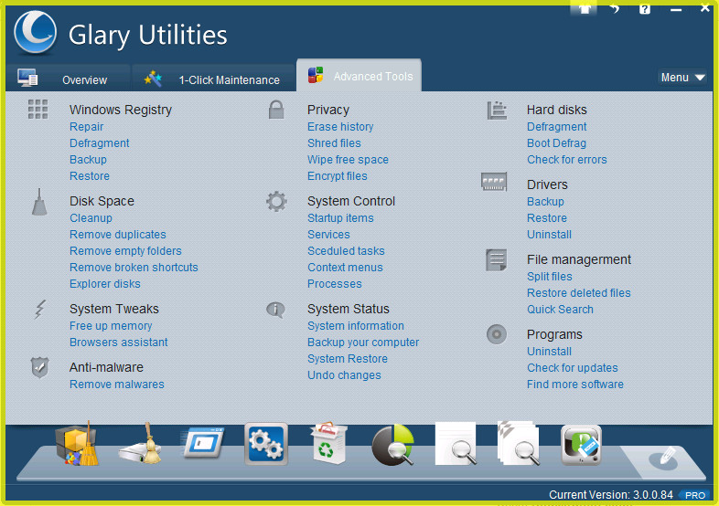
Task: Open Browsers assistant link
Action: pos(119,343)
